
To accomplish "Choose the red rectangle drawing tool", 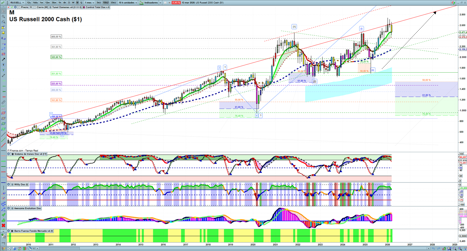I will pyautogui.click(x=3, y=54).
